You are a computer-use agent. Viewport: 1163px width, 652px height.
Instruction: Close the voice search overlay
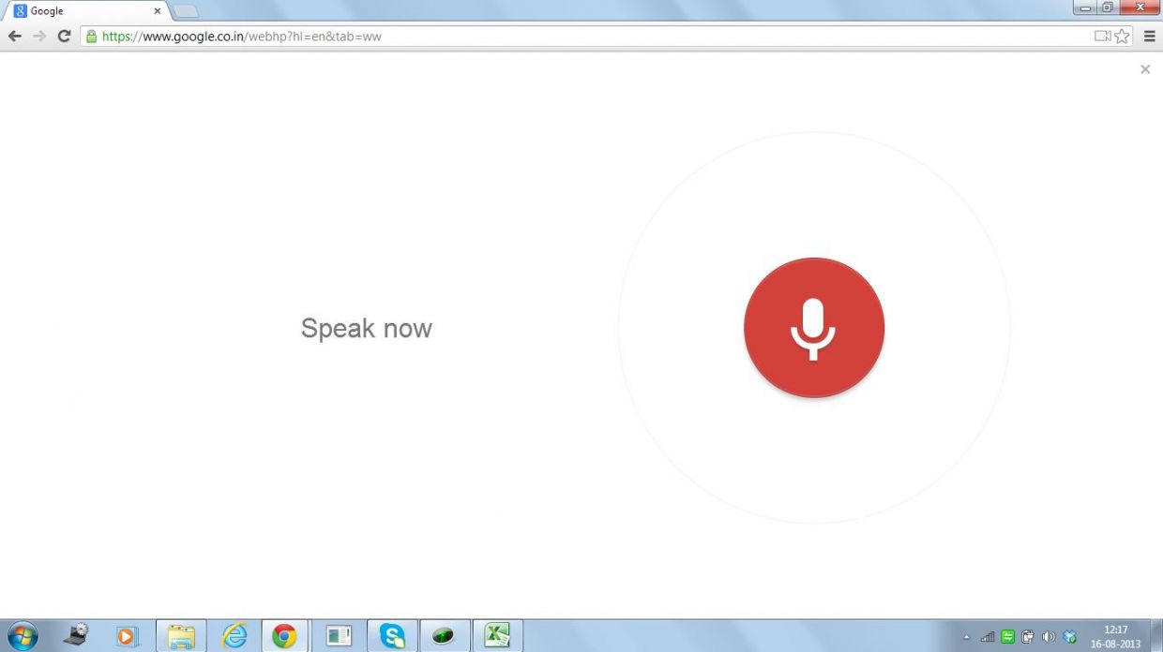pyautogui.click(x=1144, y=69)
